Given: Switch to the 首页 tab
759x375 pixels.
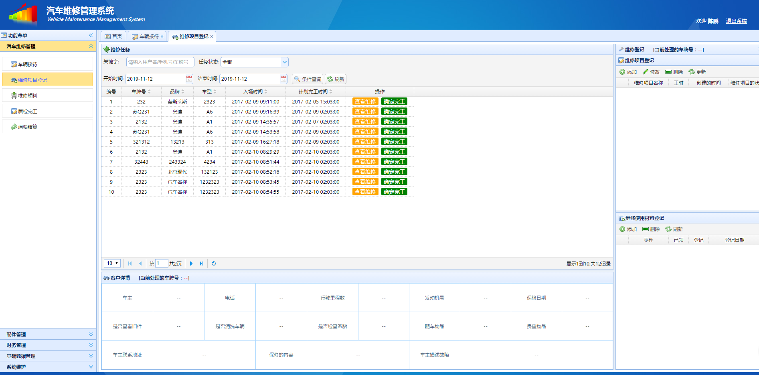Looking at the screenshot, I should [x=113, y=36].
